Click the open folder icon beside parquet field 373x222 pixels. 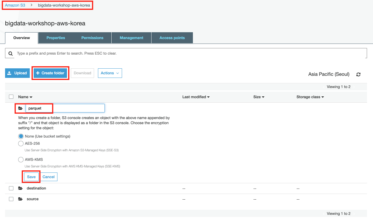pyautogui.click(x=20, y=108)
